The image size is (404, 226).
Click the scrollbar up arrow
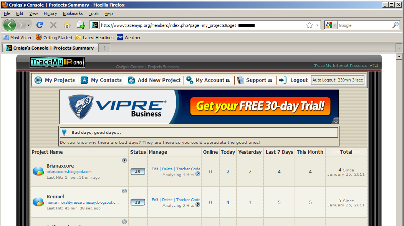399,56
